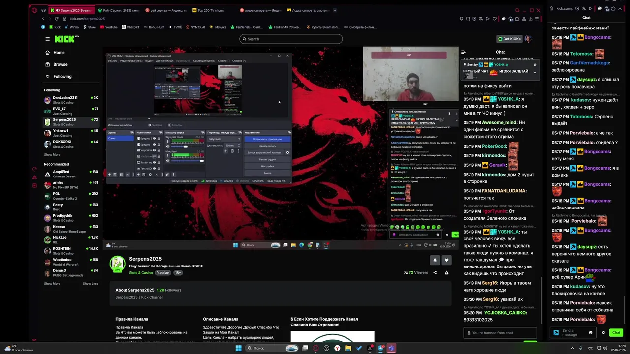The image size is (630, 354).
Task: Click the KICK logo
Action: tap(64, 39)
